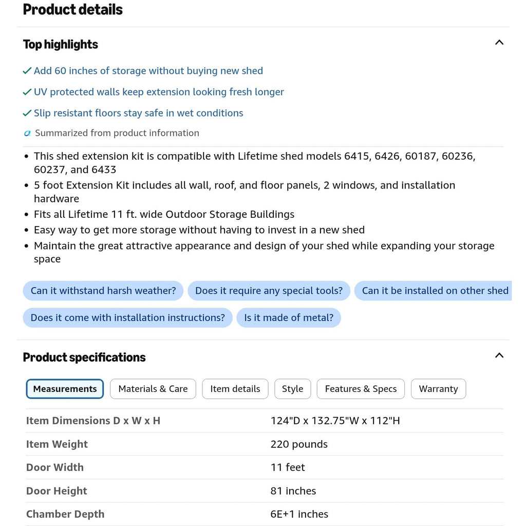Ask 'Can it withstand harsh weather?'

coord(103,291)
